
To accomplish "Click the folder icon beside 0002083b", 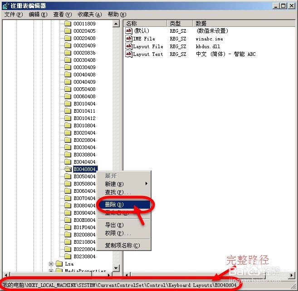I will [x=68, y=53].
